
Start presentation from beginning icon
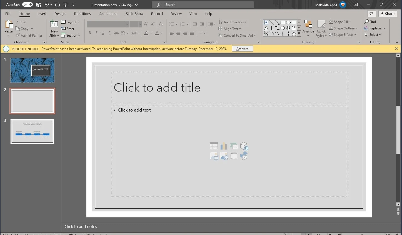66,5
